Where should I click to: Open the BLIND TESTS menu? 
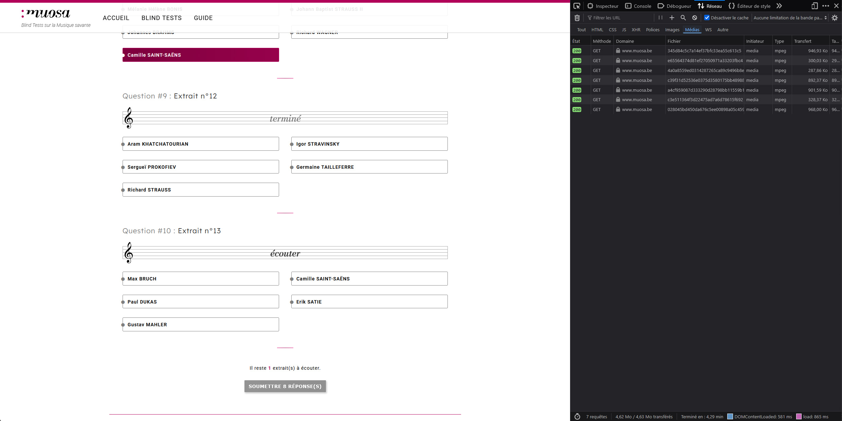click(x=162, y=18)
